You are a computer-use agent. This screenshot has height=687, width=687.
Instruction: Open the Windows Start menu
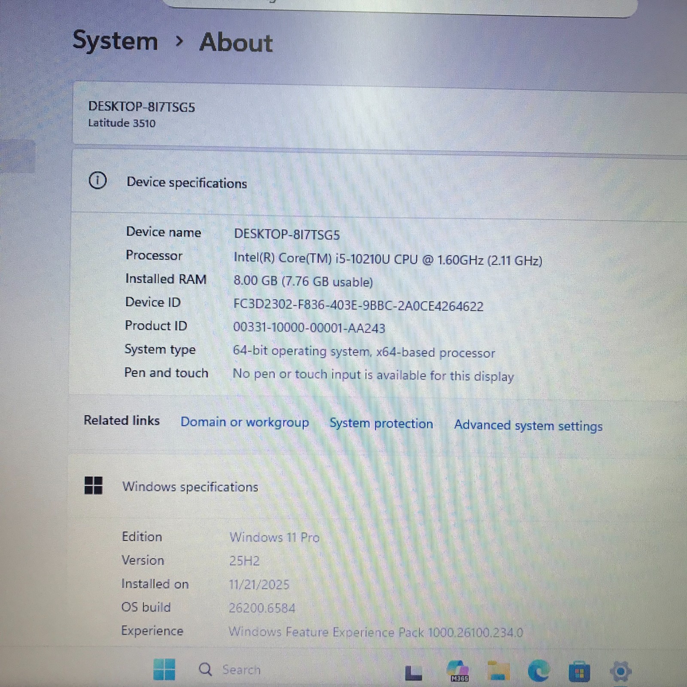click(x=164, y=669)
